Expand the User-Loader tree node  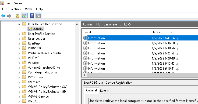(x=19, y=39)
